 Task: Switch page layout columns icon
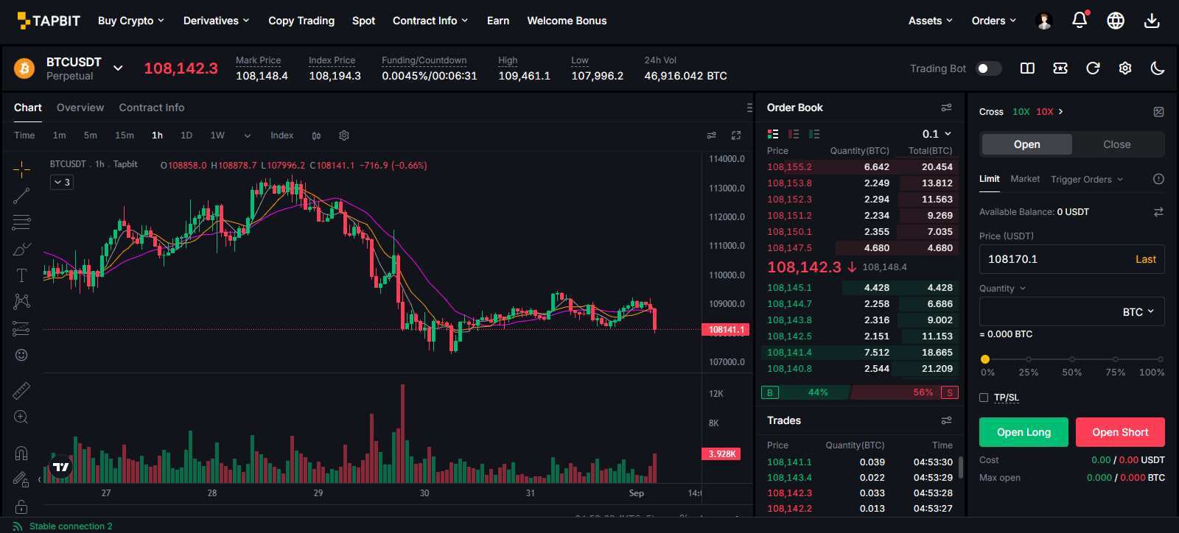(1027, 68)
